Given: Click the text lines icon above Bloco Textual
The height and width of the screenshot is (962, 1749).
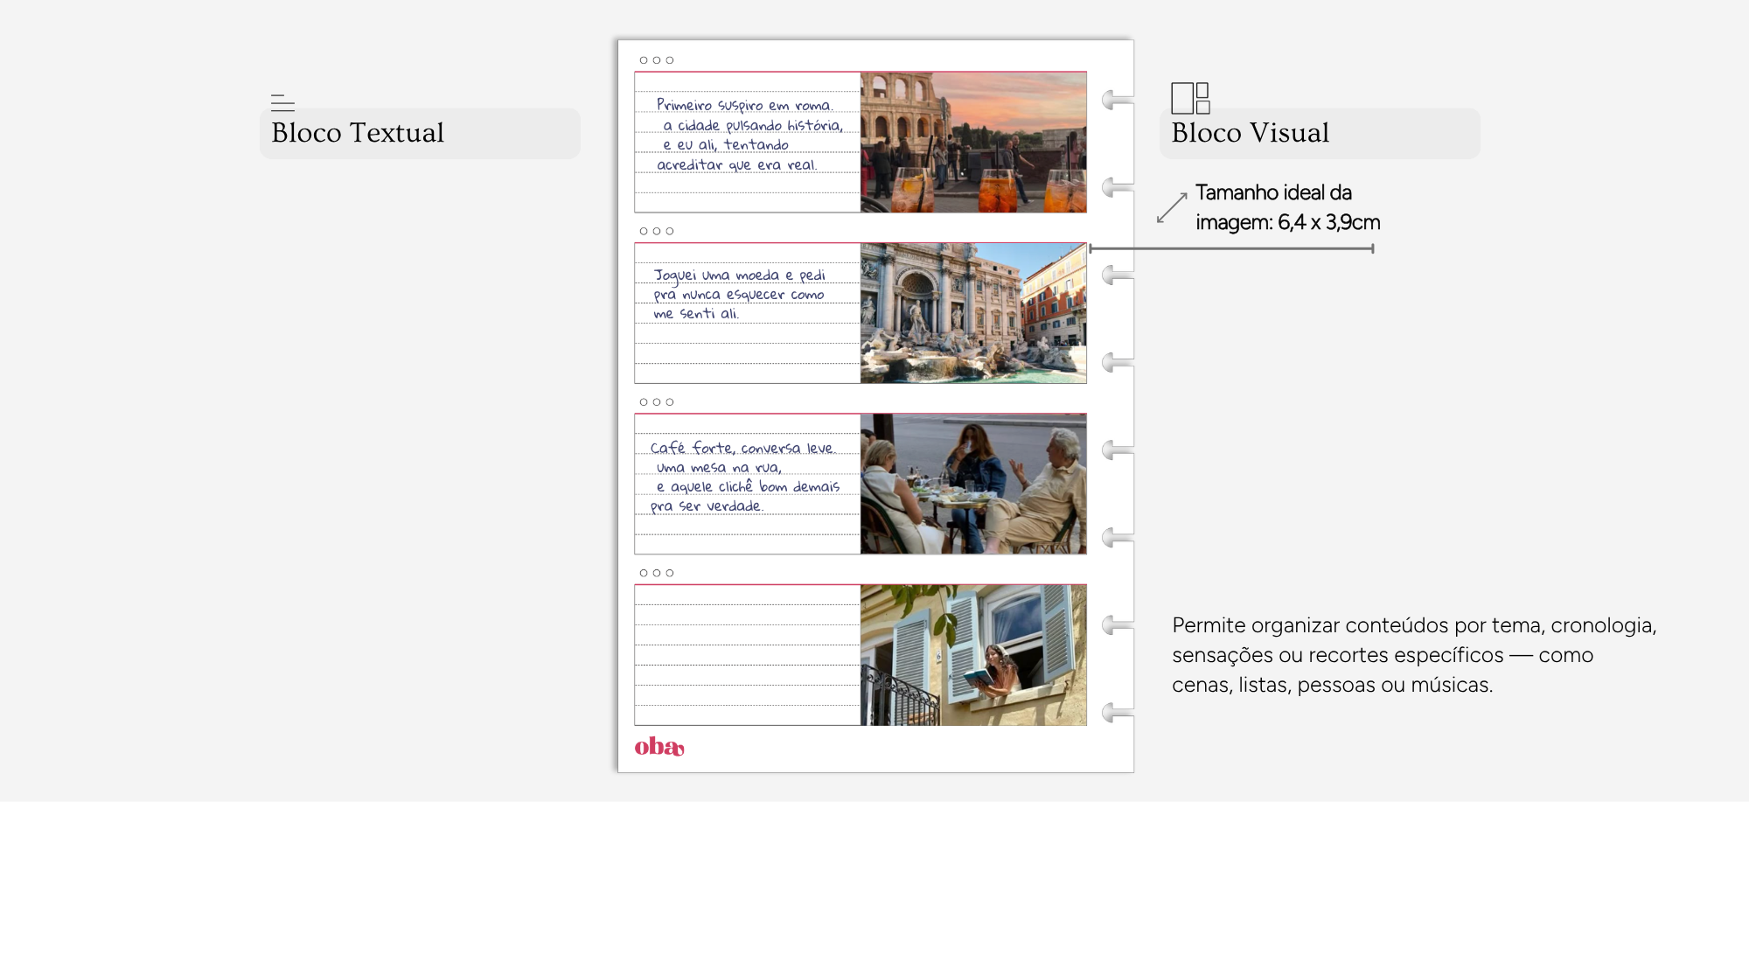Looking at the screenshot, I should pos(282,103).
